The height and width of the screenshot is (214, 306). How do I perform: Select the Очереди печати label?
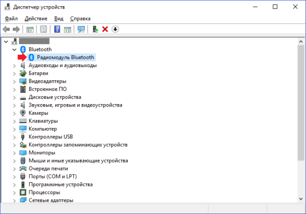49,168
